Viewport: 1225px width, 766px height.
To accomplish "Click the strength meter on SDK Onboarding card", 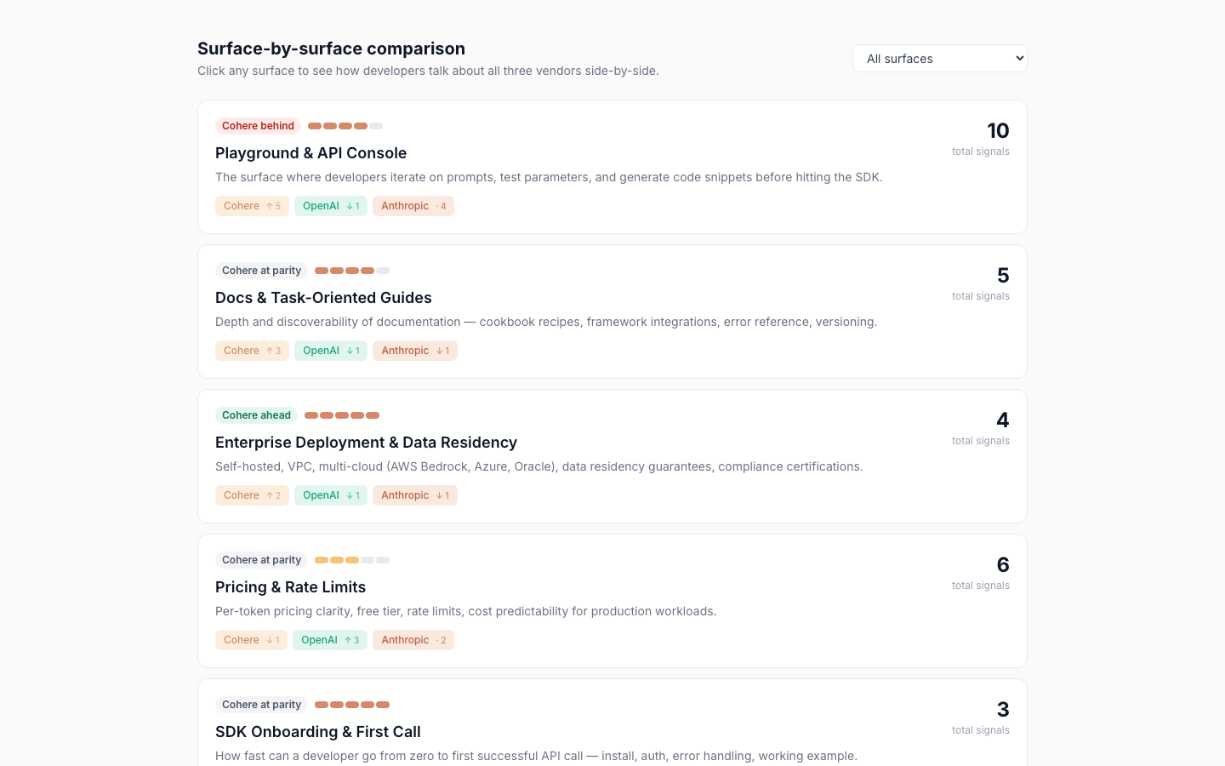I will (x=352, y=705).
